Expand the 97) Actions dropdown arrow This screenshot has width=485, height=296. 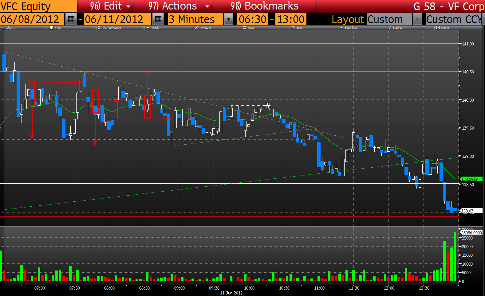[207, 6]
